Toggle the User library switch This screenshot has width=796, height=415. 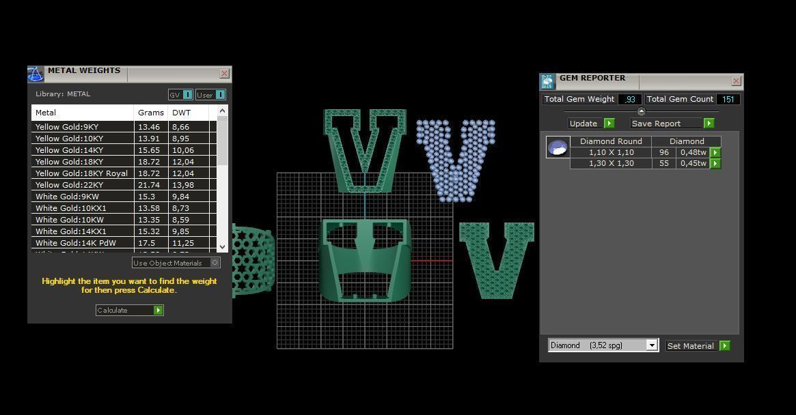pyautogui.click(x=220, y=94)
